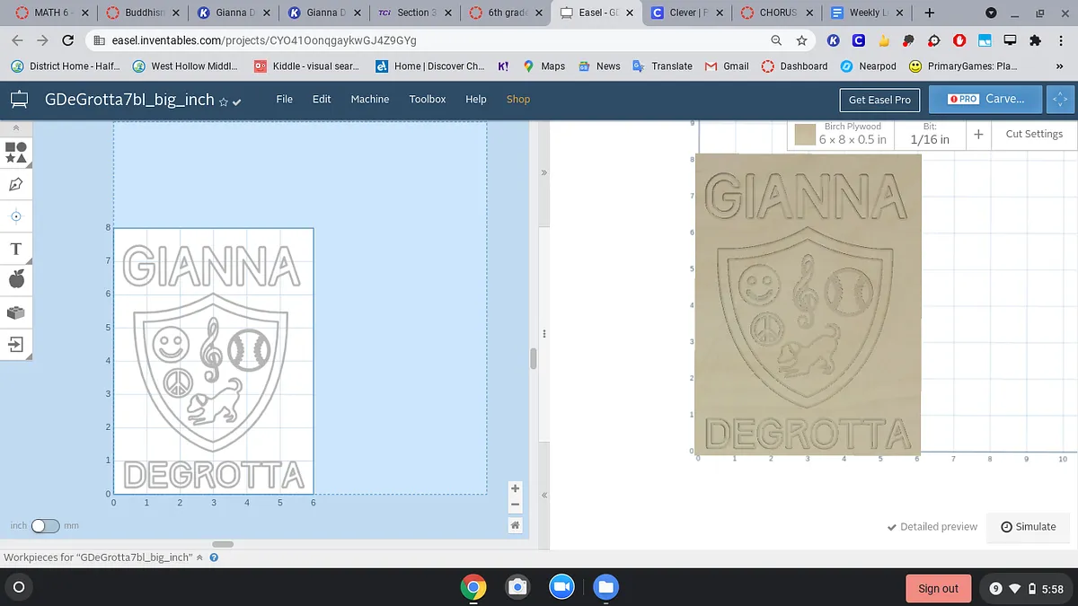Open the File menu

[285, 99]
